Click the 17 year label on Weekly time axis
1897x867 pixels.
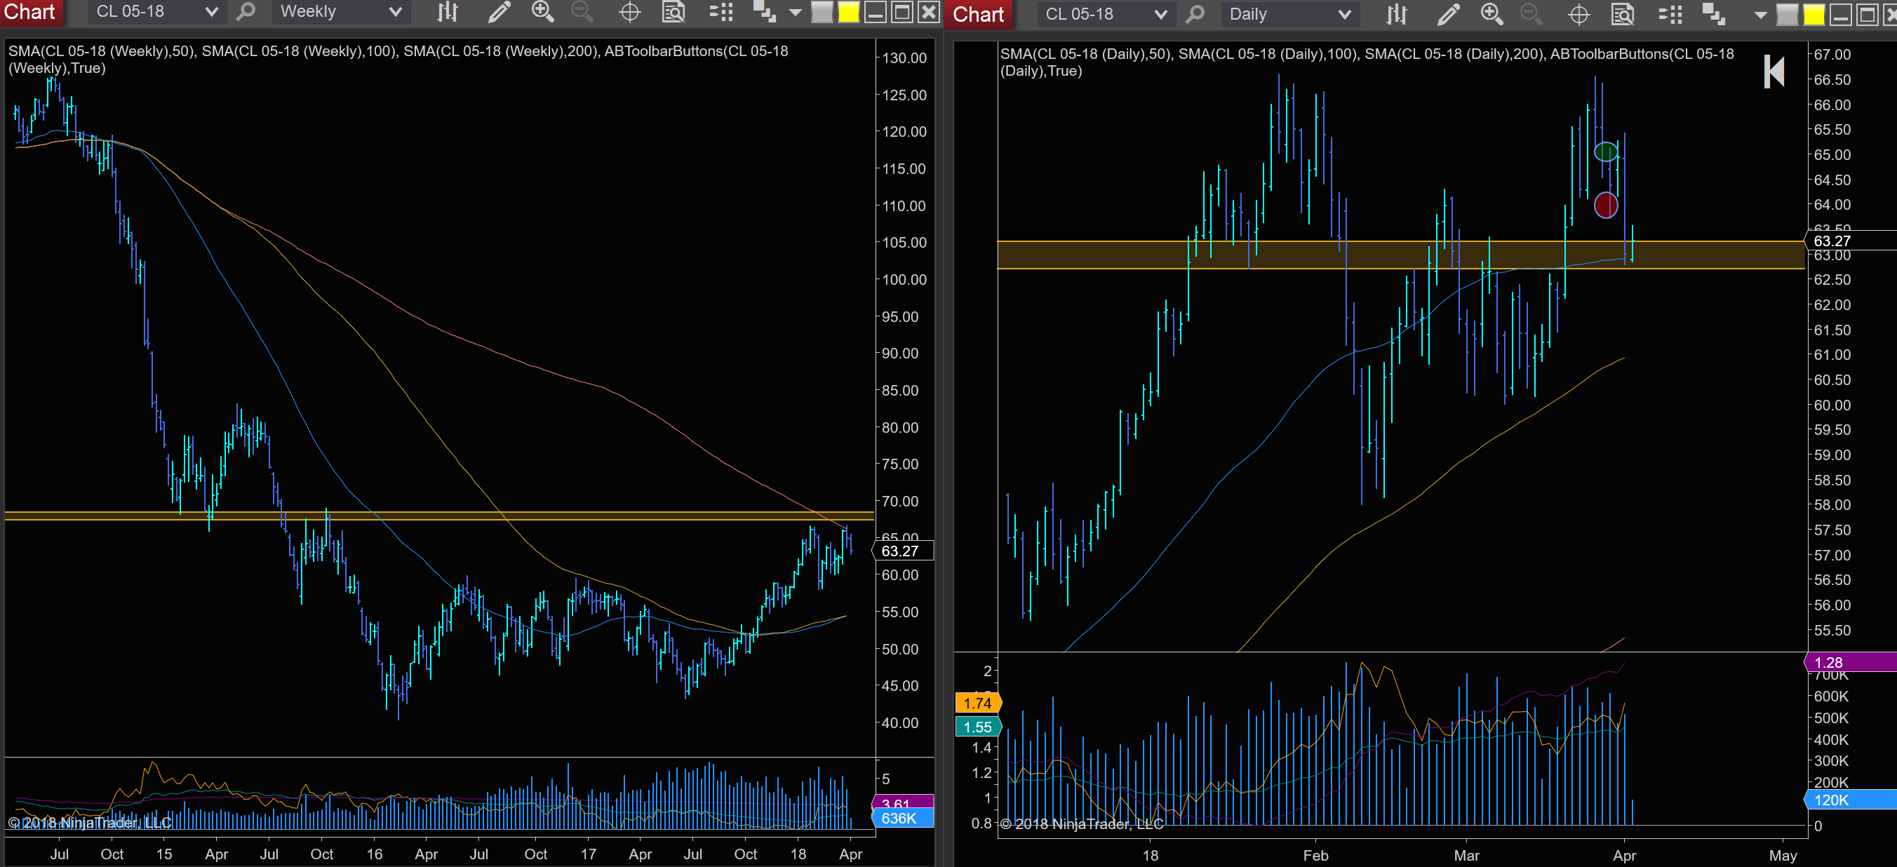pos(588,854)
